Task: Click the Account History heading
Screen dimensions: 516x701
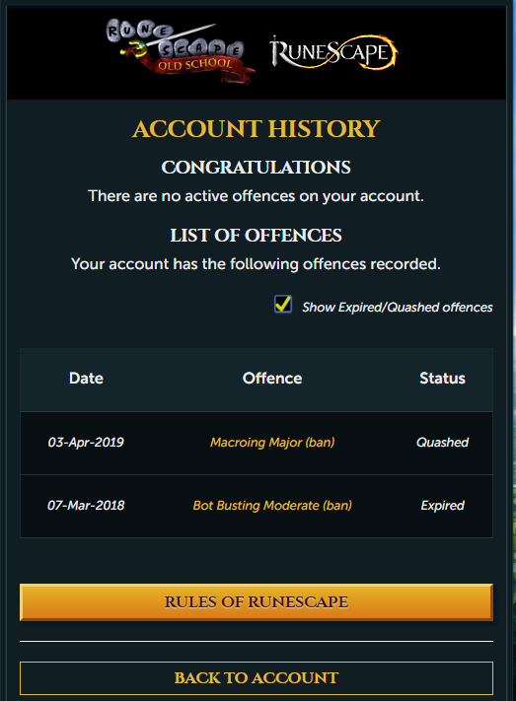Action: [256, 129]
